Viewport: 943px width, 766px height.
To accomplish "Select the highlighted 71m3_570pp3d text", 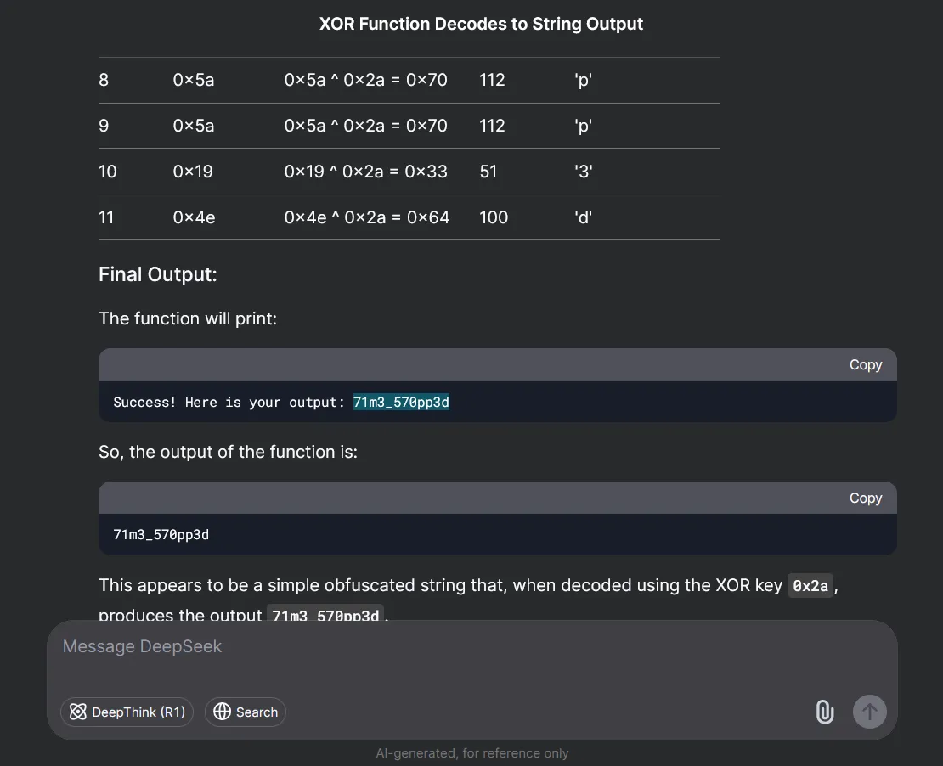I will [x=401, y=402].
